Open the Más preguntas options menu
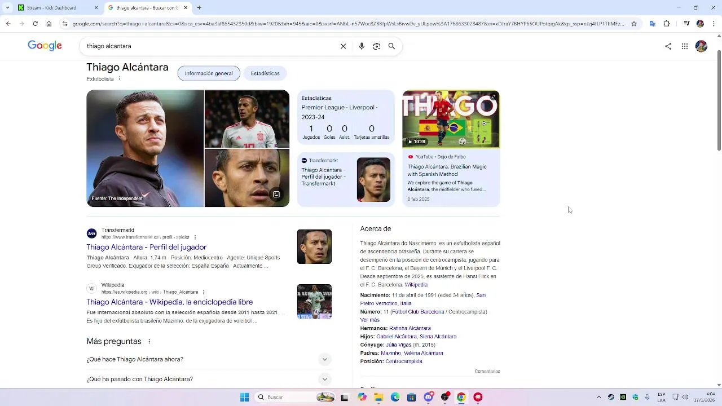 [149, 342]
